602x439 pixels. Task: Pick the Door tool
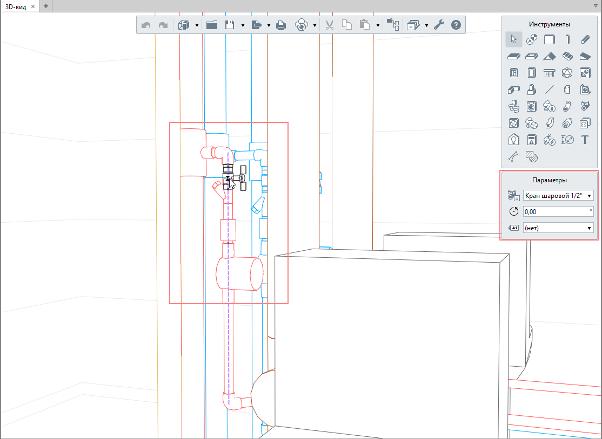click(x=531, y=73)
